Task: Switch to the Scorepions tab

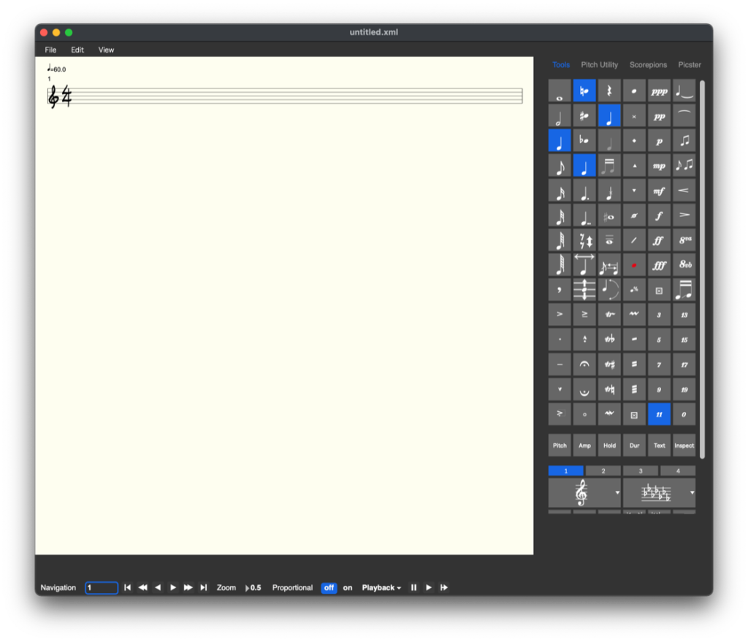Action: tap(648, 64)
